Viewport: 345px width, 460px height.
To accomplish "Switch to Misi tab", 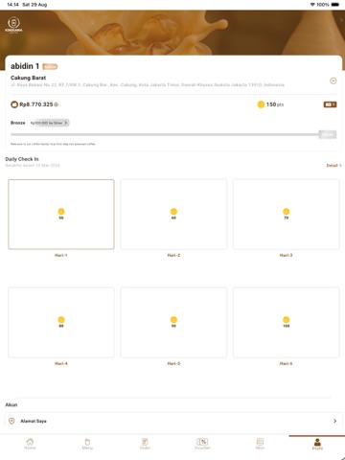I will pyautogui.click(x=260, y=444).
